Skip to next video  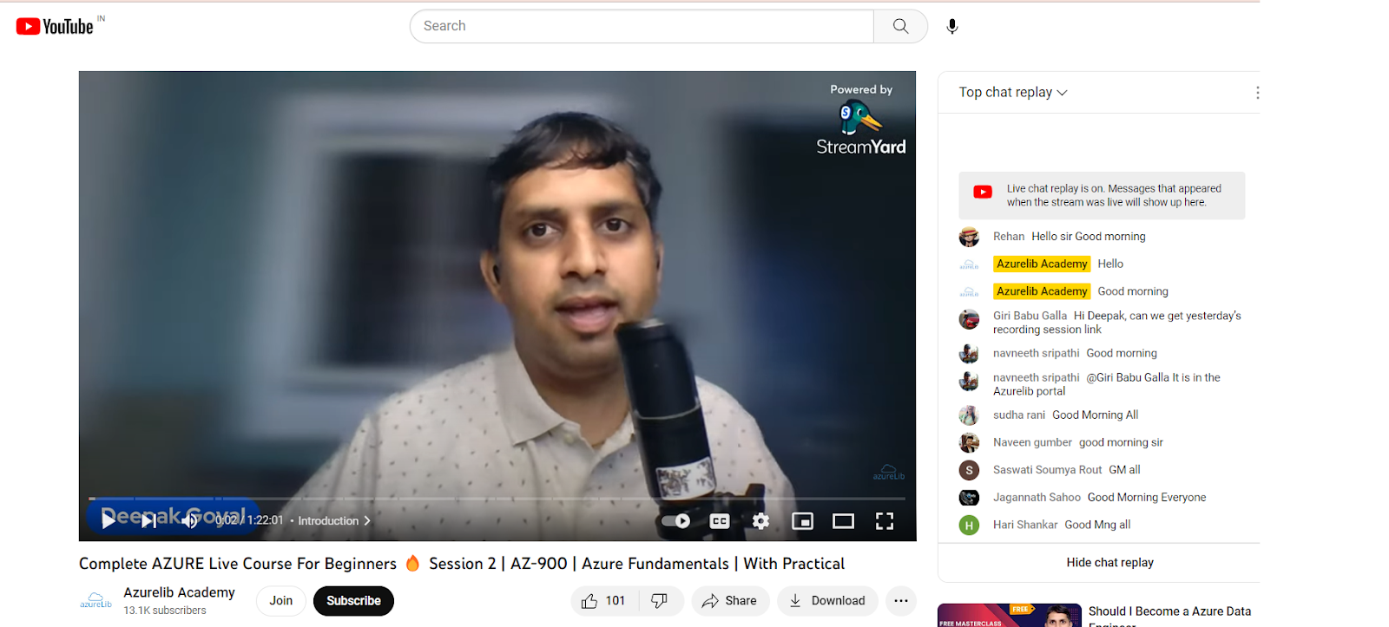coord(149,520)
